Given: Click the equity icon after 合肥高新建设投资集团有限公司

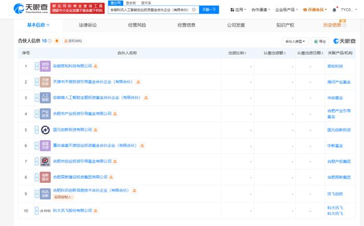Looking at the screenshot, I should point(111,177).
